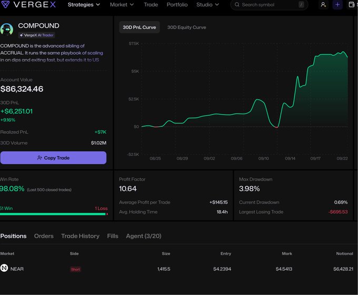The width and height of the screenshot is (358, 295).
Task: Click the VergeX logo icon
Action: [x=5, y=4]
